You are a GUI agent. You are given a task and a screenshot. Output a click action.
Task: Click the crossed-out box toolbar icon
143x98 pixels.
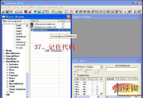(116, 12)
